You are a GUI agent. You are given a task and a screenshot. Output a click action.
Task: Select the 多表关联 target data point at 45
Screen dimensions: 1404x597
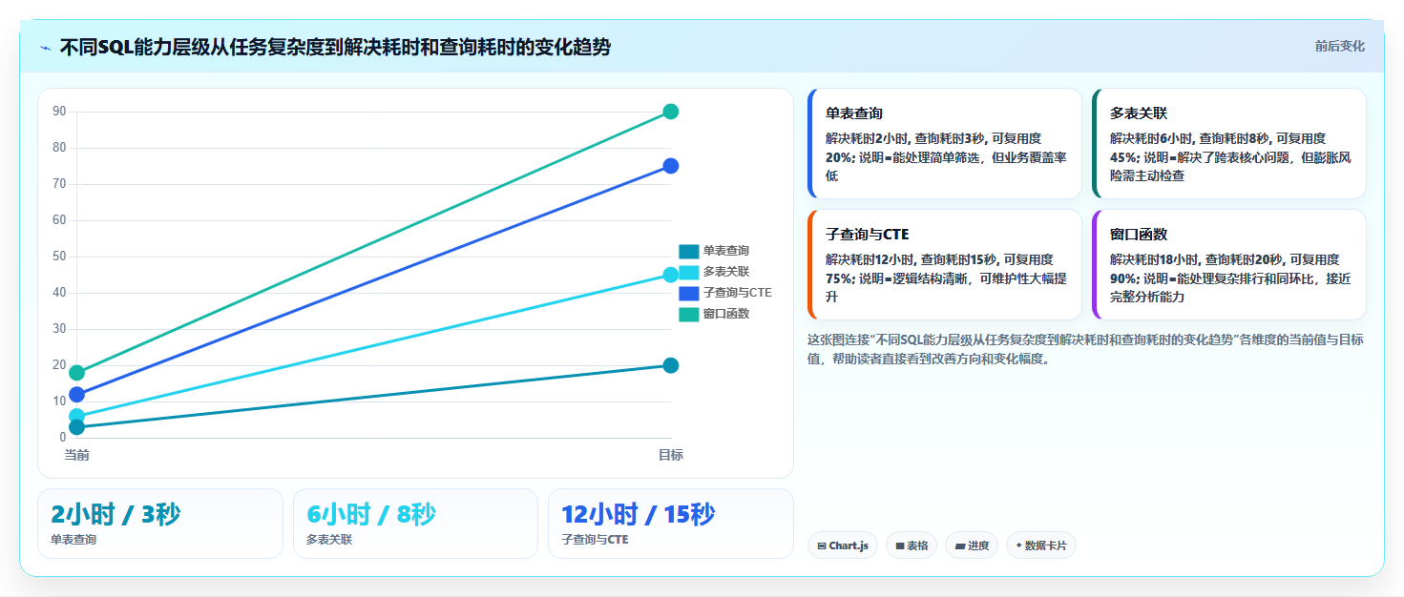coord(671,275)
